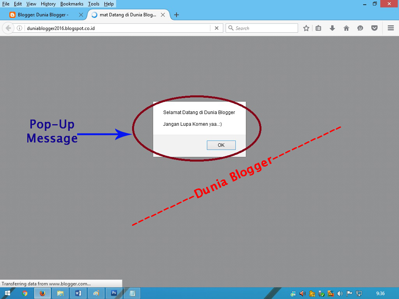The width and height of the screenshot is (399, 299).
Task: Bookmark this page with the star icon
Action: [x=306, y=28]
